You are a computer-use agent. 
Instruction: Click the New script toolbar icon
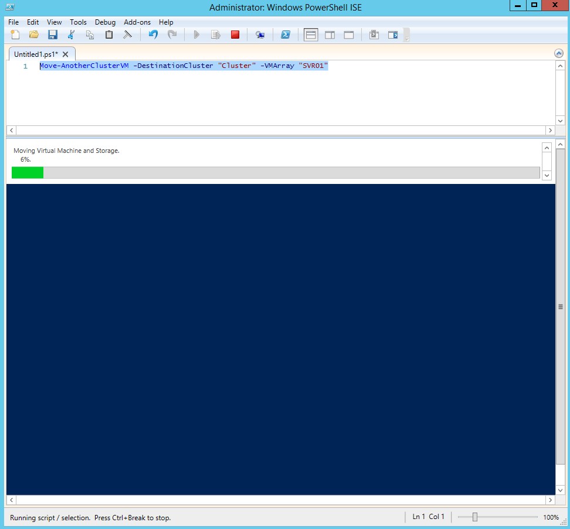(15, 35)
